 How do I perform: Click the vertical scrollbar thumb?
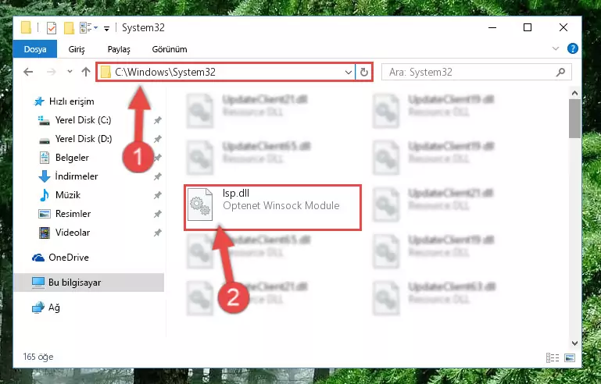(574, 119)
